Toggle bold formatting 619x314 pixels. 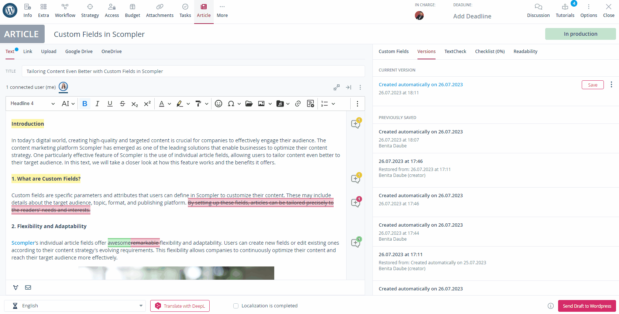(85, 104)
